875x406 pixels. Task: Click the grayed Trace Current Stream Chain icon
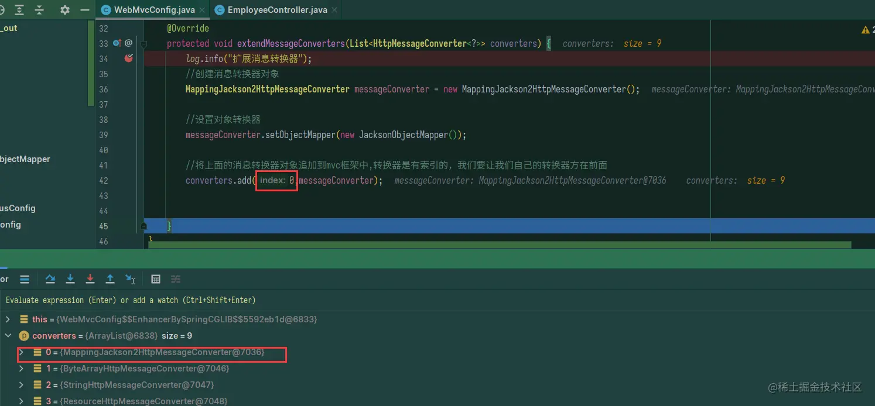(x=176, y=279)
